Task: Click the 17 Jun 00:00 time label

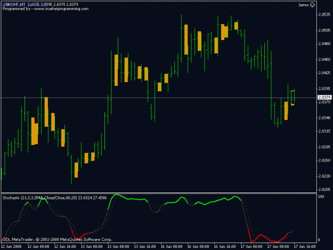Action: click(x=251, y=246)
